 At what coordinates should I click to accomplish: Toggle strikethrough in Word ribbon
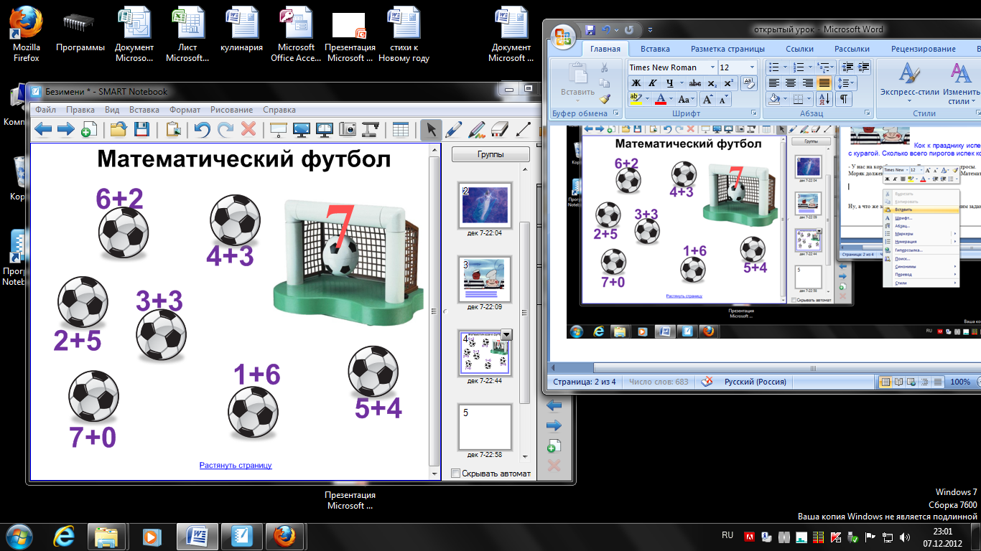[694, 83]
